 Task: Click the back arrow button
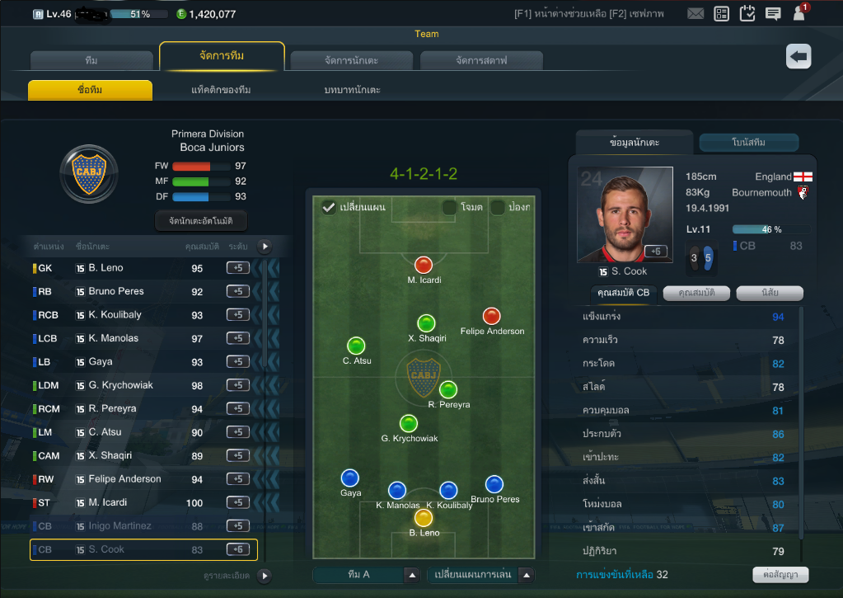pyautogui.click(x=799, y=56)
